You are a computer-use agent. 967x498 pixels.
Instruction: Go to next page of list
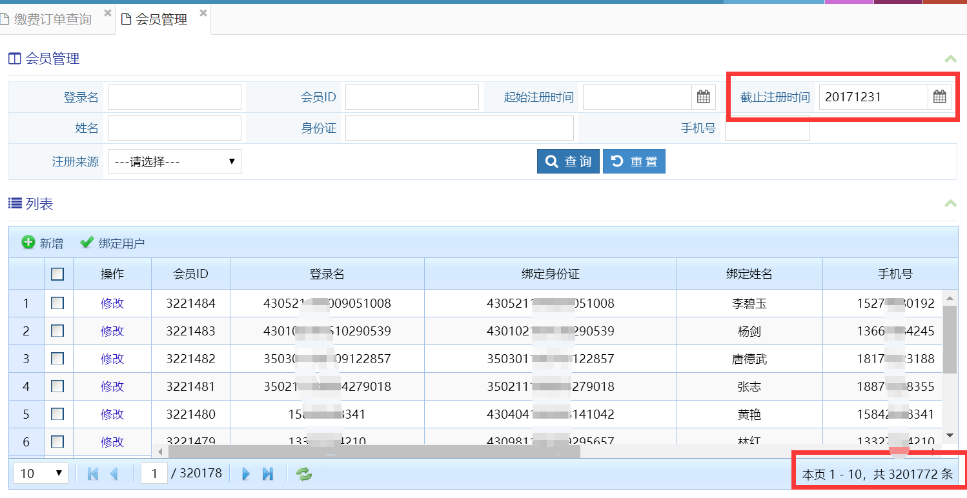[x=246, y=474]
